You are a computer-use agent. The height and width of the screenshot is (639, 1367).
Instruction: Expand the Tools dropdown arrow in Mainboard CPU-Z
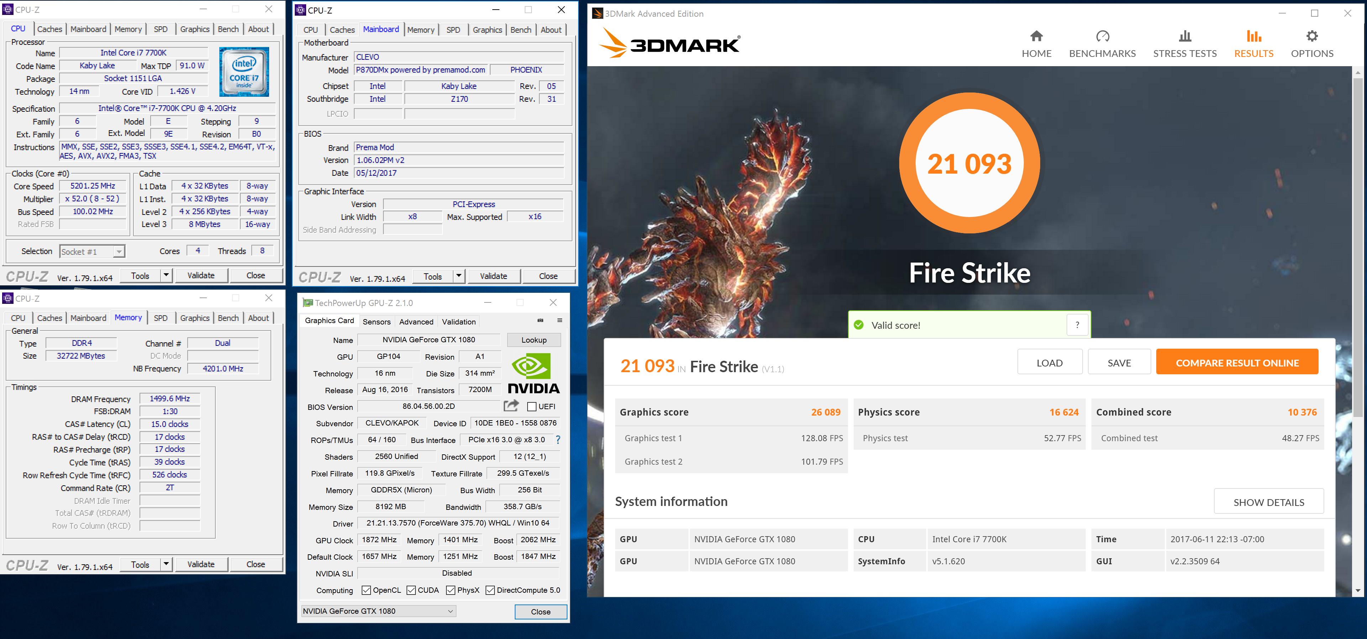(459, 276)
